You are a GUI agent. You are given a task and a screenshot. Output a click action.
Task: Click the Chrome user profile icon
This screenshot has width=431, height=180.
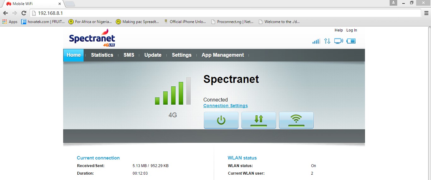coord(393,3)
